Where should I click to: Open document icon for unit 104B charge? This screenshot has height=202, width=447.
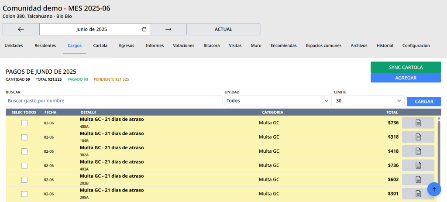[418, 137]
